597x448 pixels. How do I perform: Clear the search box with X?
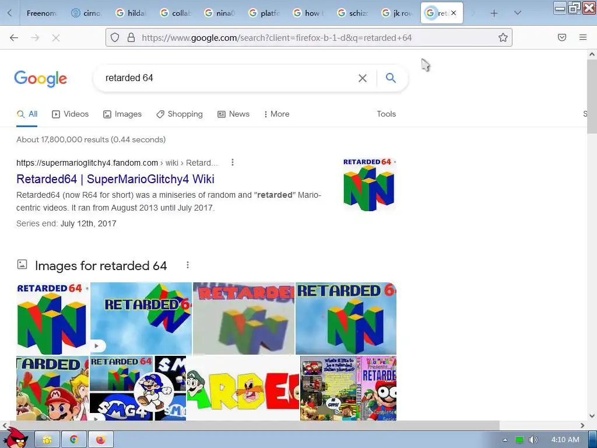pyautogui.click(x=363, y=78)
